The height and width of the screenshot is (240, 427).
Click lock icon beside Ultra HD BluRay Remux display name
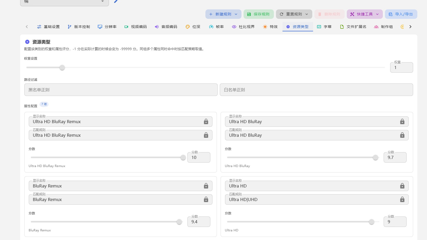(206, 122)
